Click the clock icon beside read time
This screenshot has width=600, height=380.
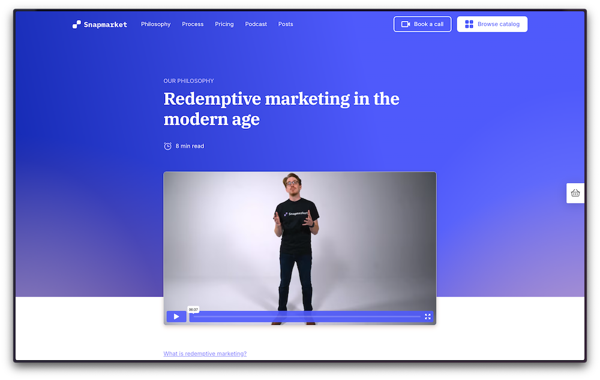pos(168,146)
